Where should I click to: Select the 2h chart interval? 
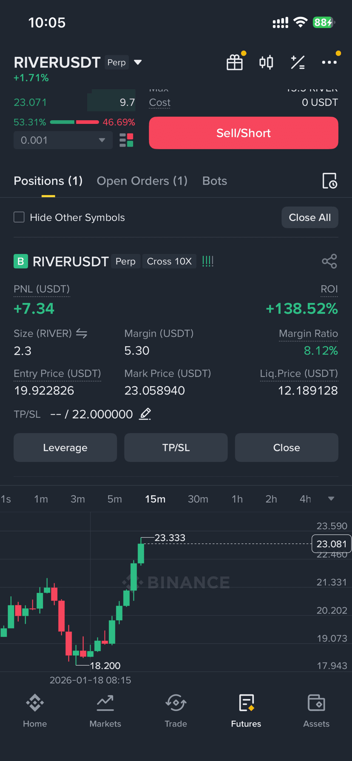[x=271, y=499]
